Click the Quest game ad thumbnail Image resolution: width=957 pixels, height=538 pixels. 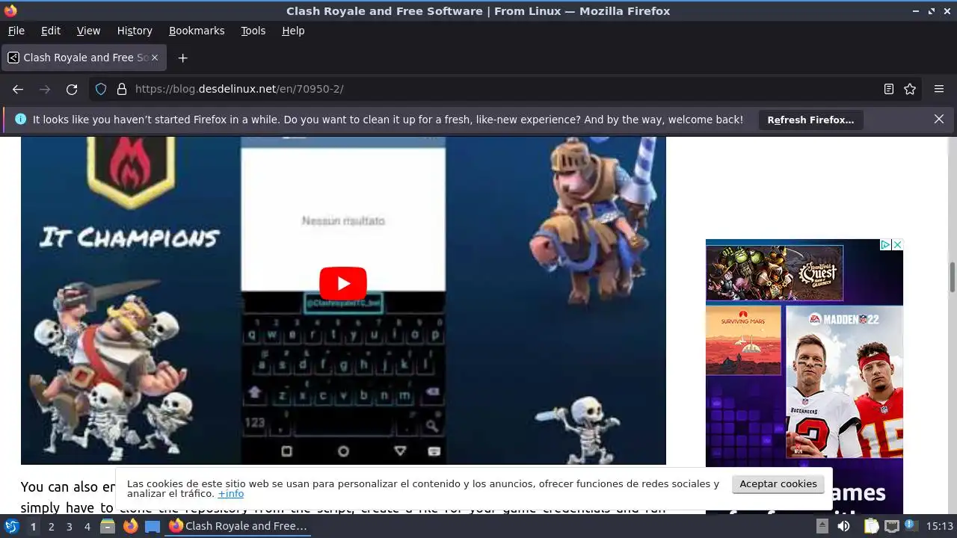tap(775, 273)
